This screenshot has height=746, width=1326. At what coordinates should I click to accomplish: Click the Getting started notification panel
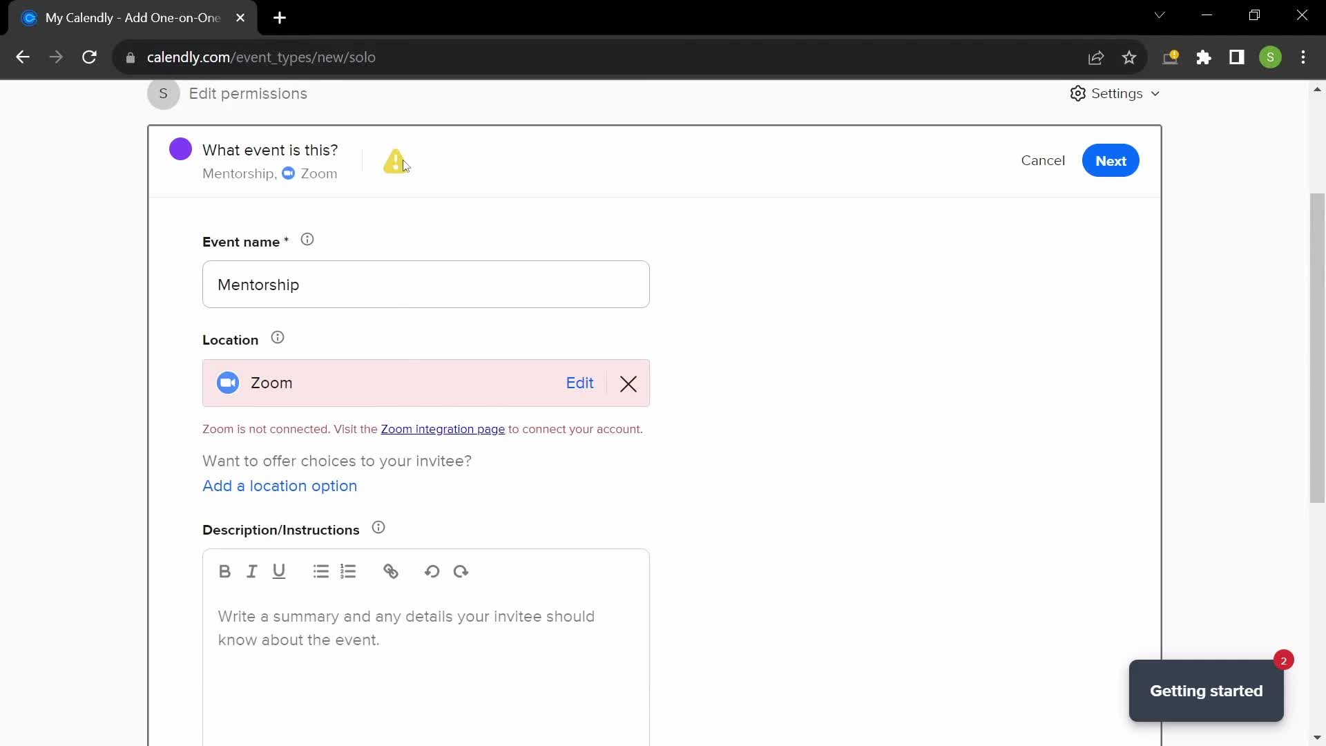click(1207, 691)
